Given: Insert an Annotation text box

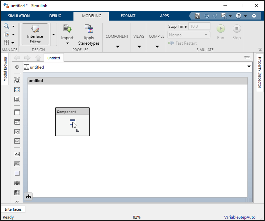Looking at the screenshot, I should (x=17, y=154).
